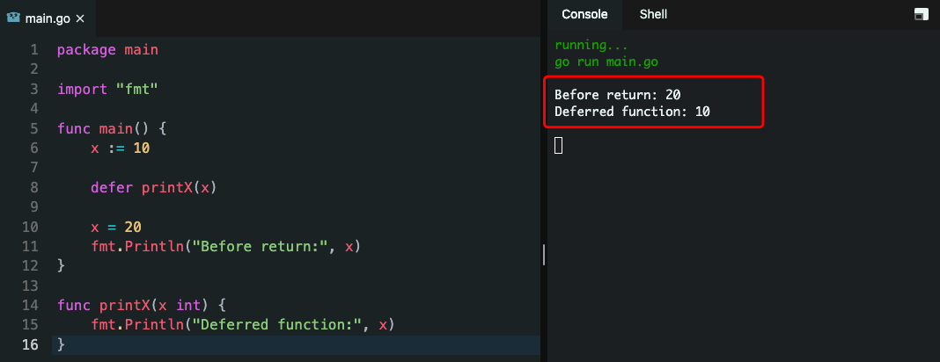Click the Go gopher icon on main.go tab

[13, 18]
